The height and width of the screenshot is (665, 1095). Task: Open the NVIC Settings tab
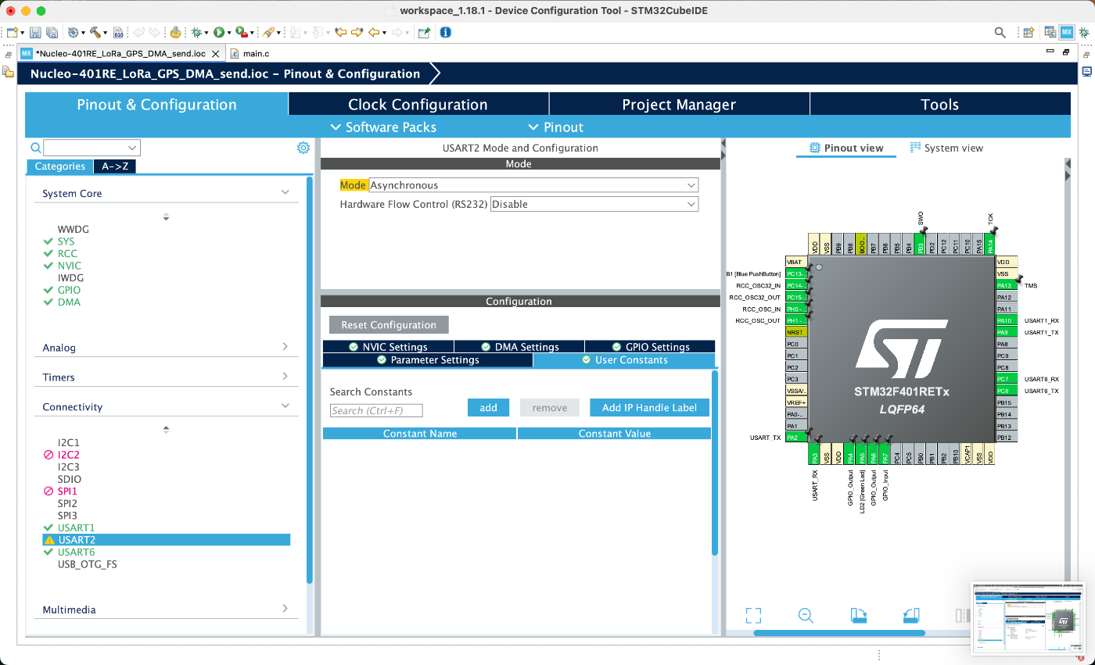tap(388, 347)
